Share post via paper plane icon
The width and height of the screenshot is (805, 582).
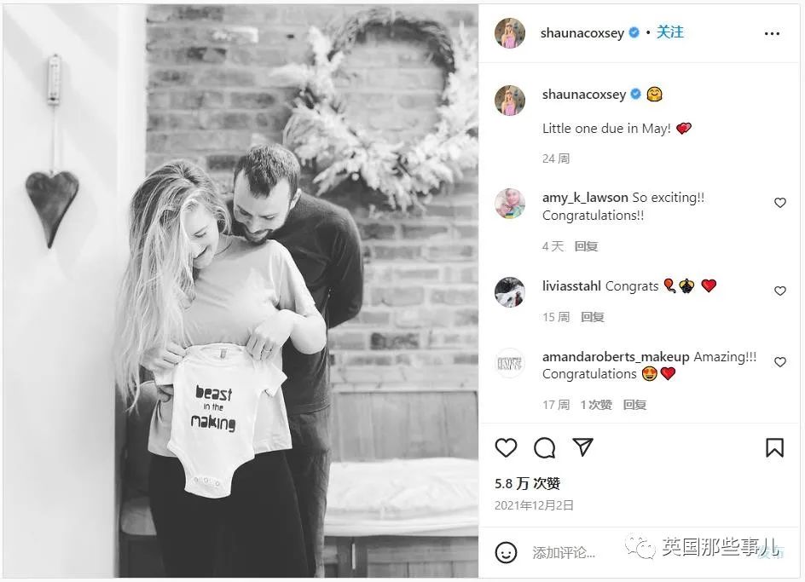pos(582,447)
